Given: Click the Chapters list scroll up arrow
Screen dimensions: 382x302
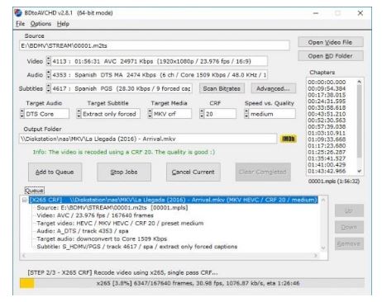Looking at the screenshot, I should click(359, 82).
